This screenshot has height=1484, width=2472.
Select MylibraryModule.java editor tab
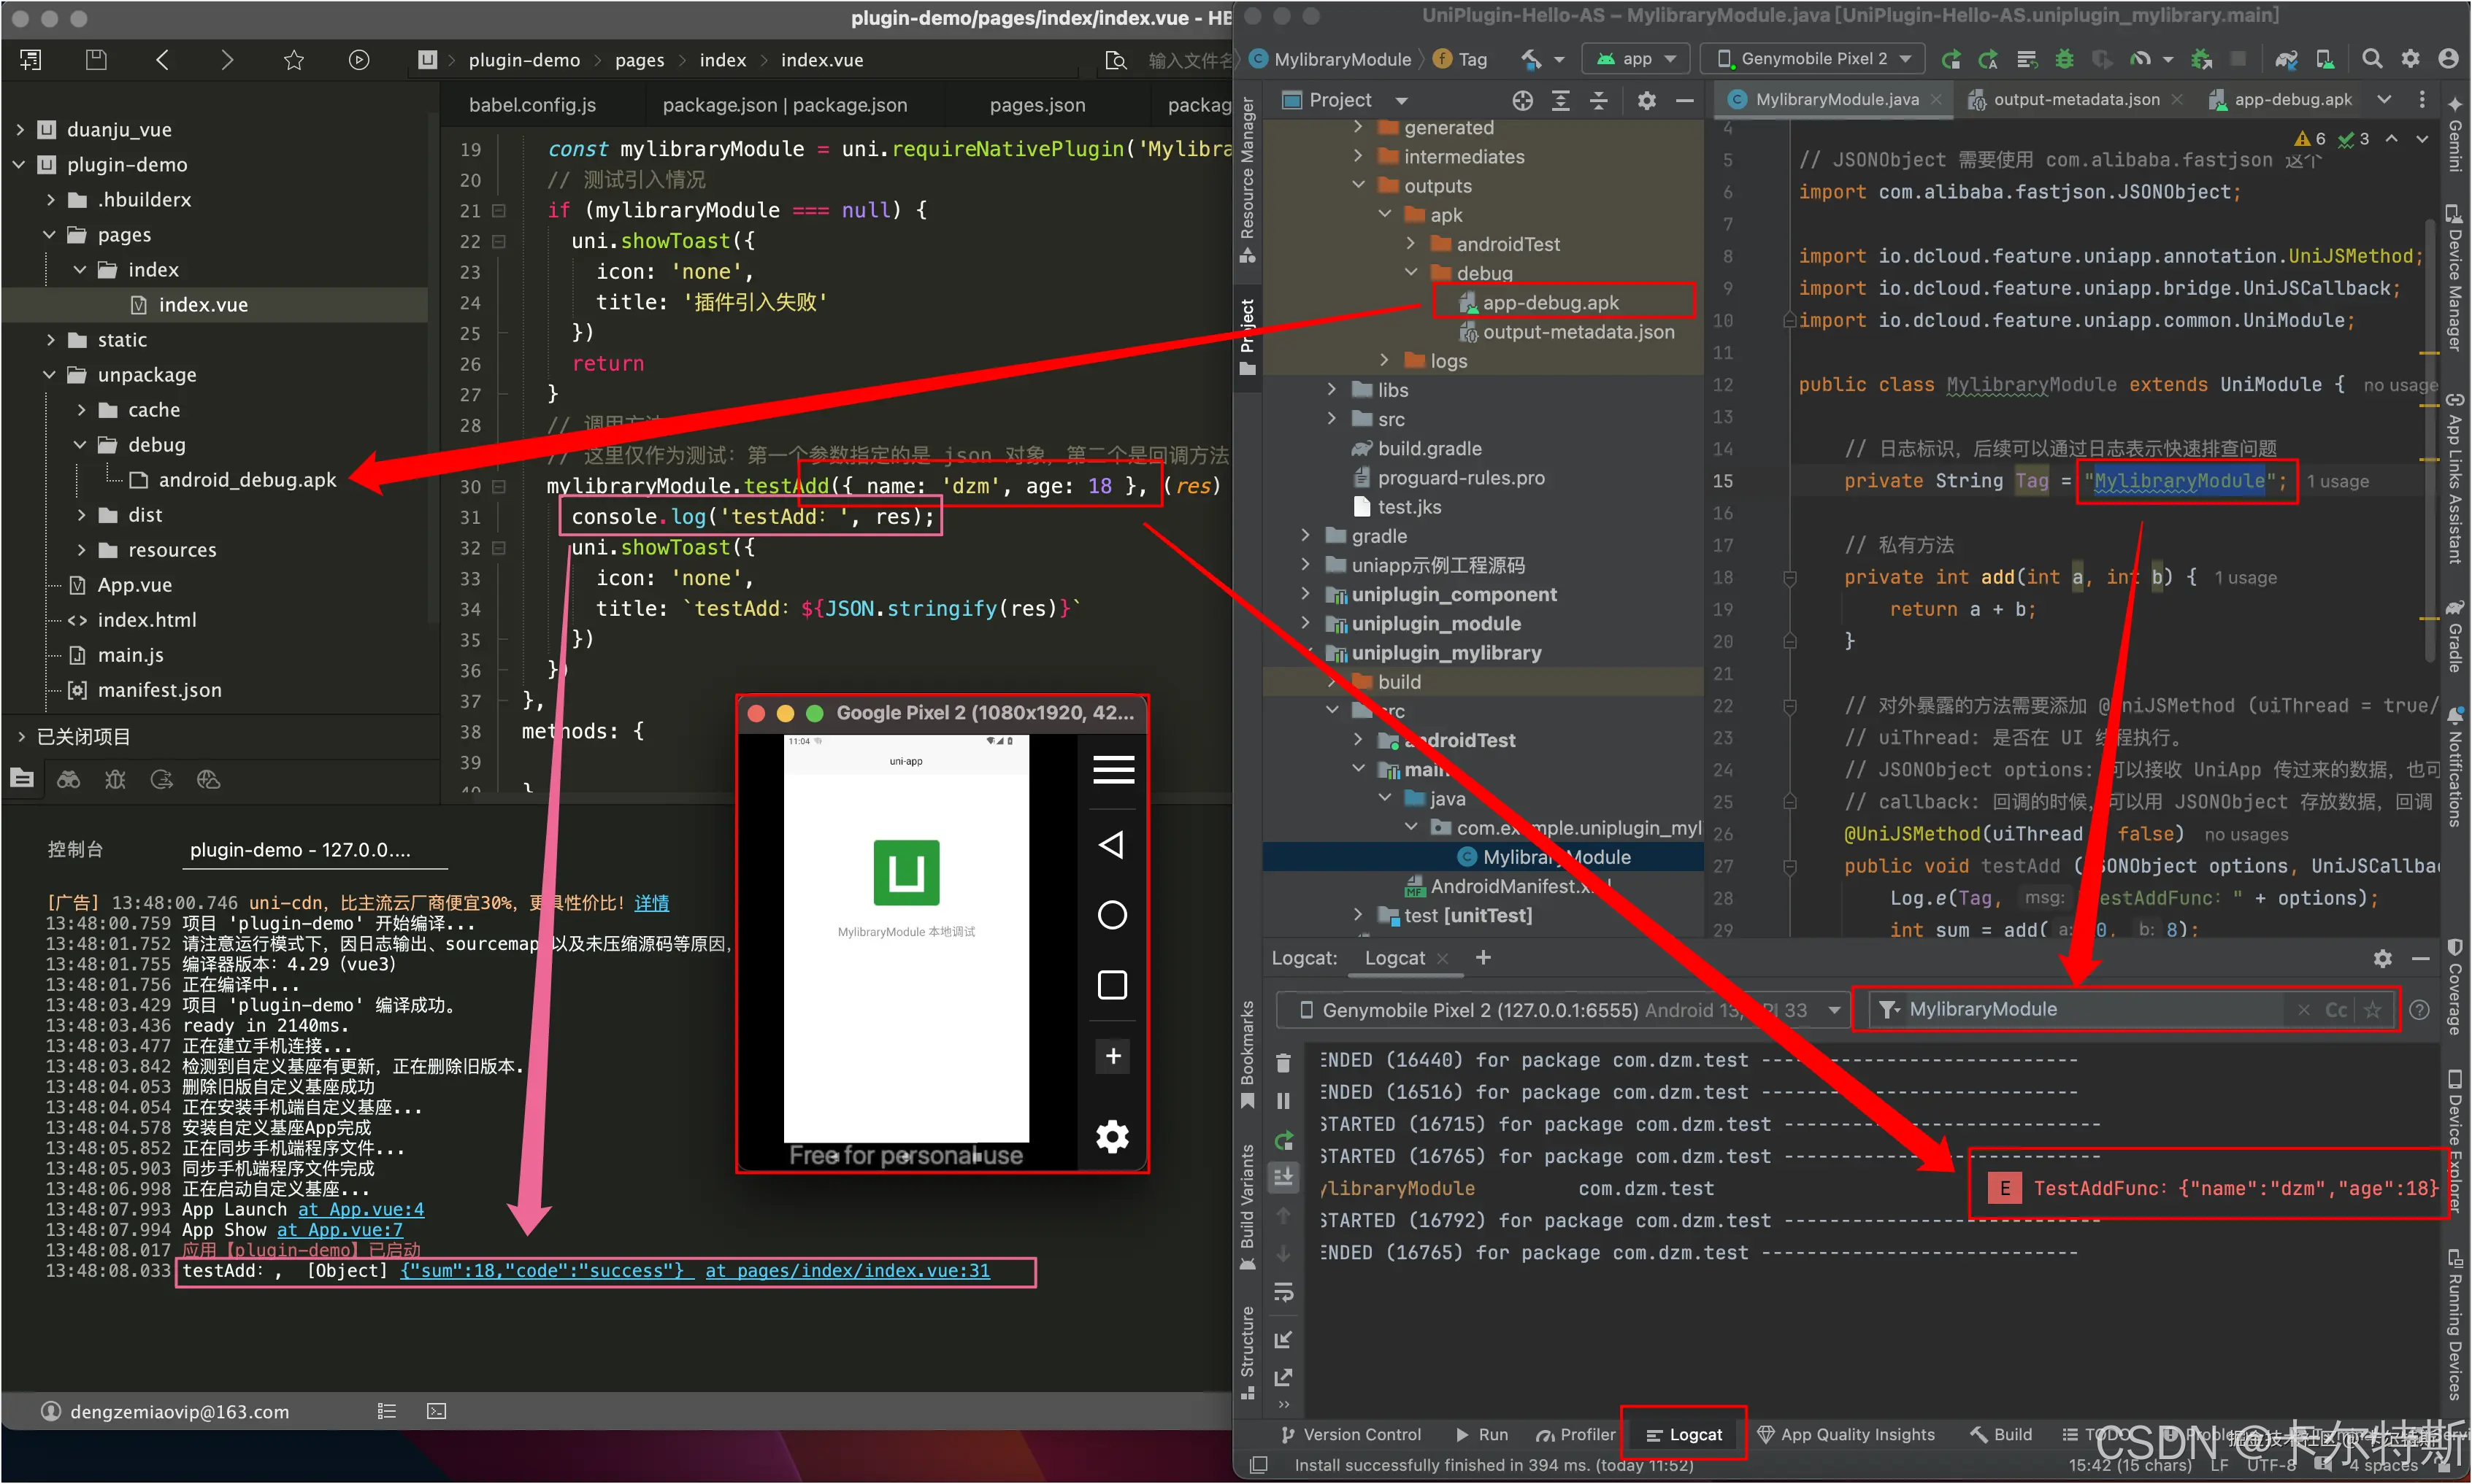(x=1835, y=99)
